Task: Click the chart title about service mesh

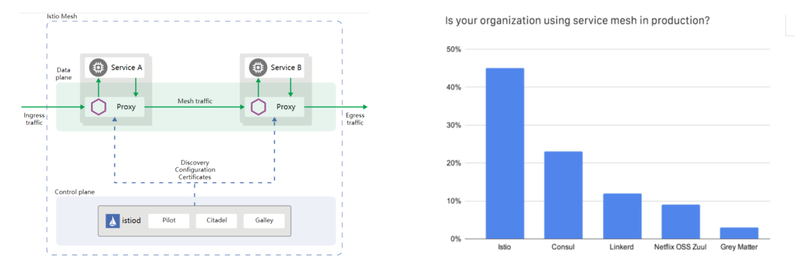Action: click(x=577, y=21)
